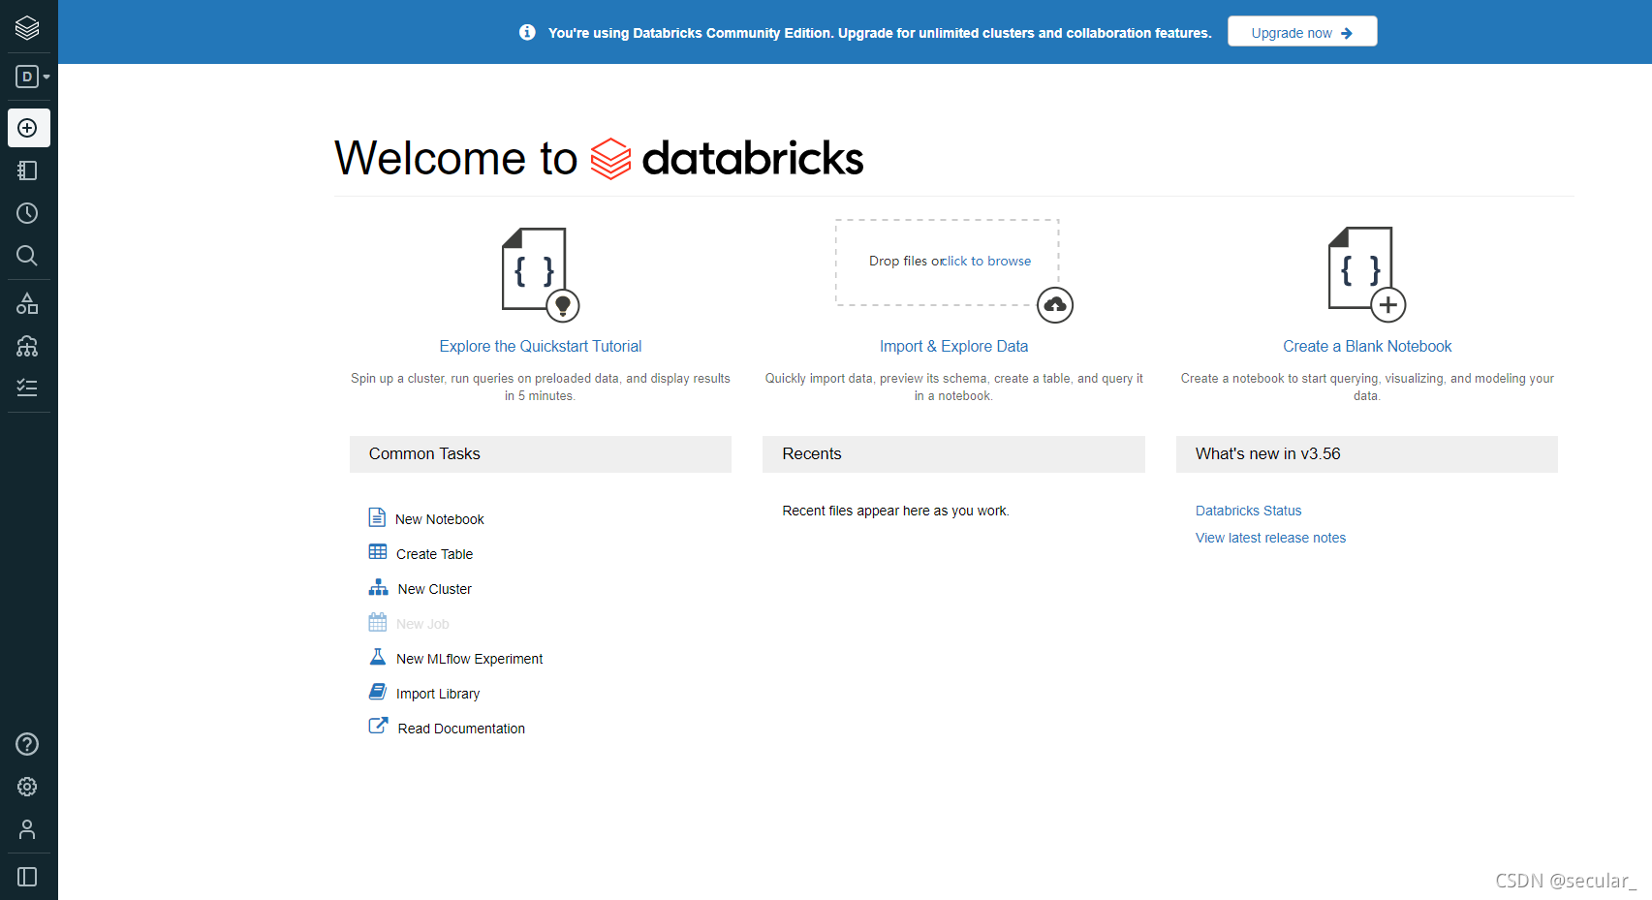1652x900 pixels.
Task: Click the Quickstart Tutorial notebook icon
Action: 540,274
